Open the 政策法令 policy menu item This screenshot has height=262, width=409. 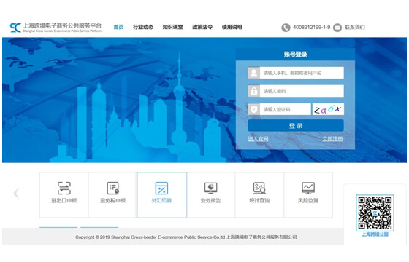point(202,27)
